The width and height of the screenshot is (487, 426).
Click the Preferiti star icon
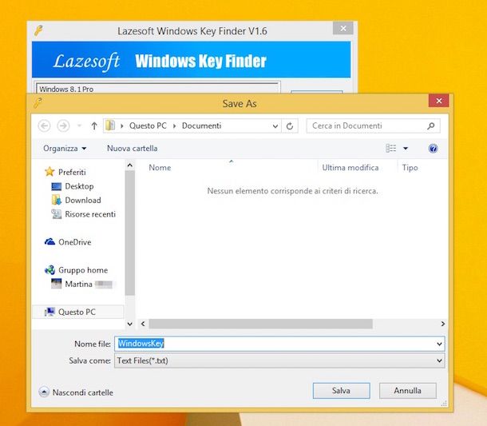[49, 172]
